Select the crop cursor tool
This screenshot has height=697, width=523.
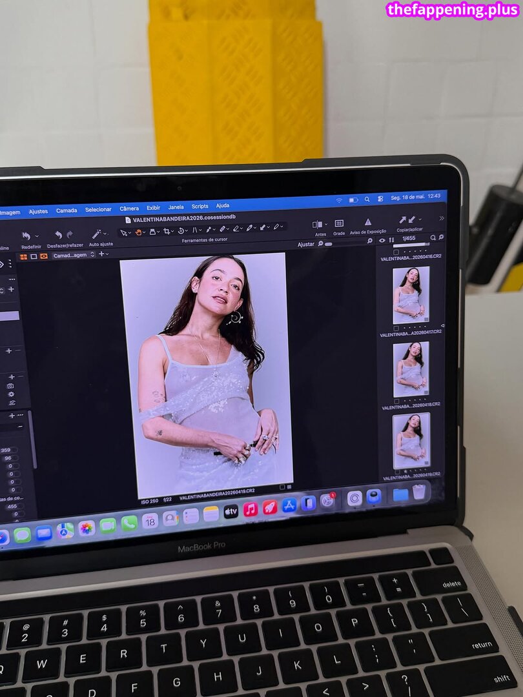[x=167, y=231]
